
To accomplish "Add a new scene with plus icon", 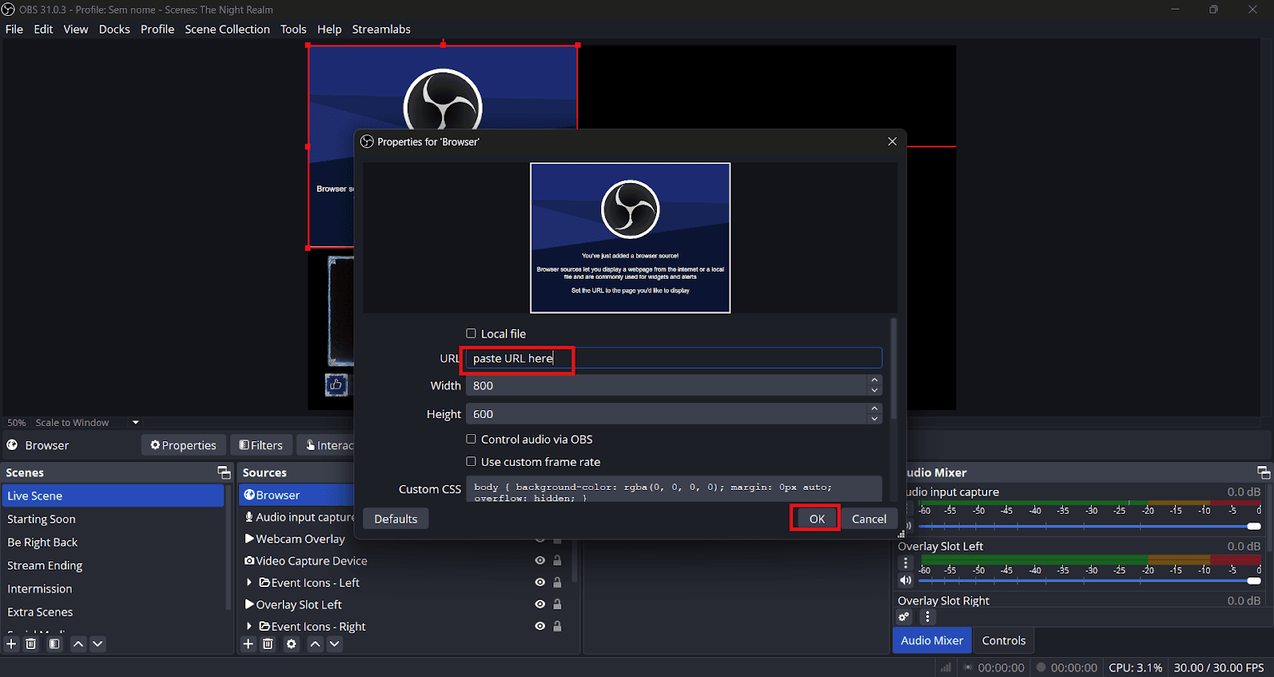I will point(11,644).
